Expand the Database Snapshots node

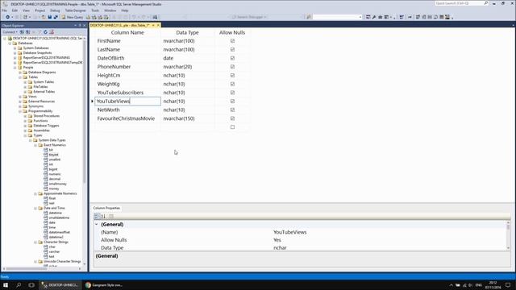(15, 53)
